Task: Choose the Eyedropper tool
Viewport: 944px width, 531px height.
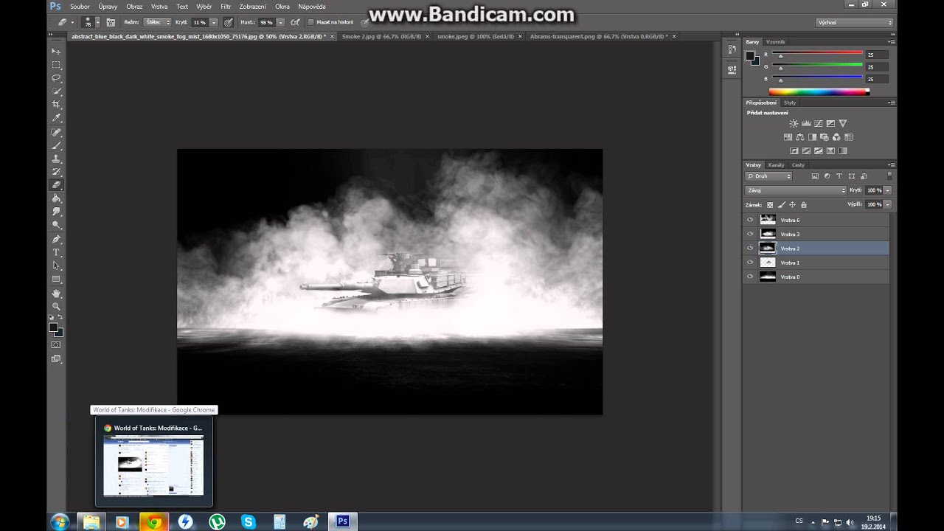Action: click(56, 118)
